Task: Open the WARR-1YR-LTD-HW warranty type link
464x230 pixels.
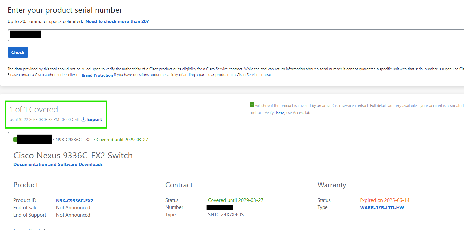Action: pos(382,208)
